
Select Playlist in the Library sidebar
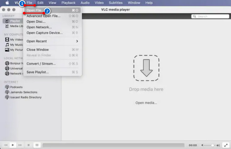(x=13, y=21)
